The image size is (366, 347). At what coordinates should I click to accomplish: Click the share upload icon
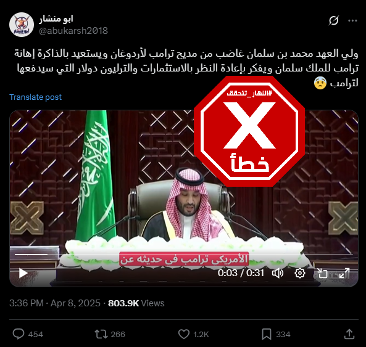point(349,334)
